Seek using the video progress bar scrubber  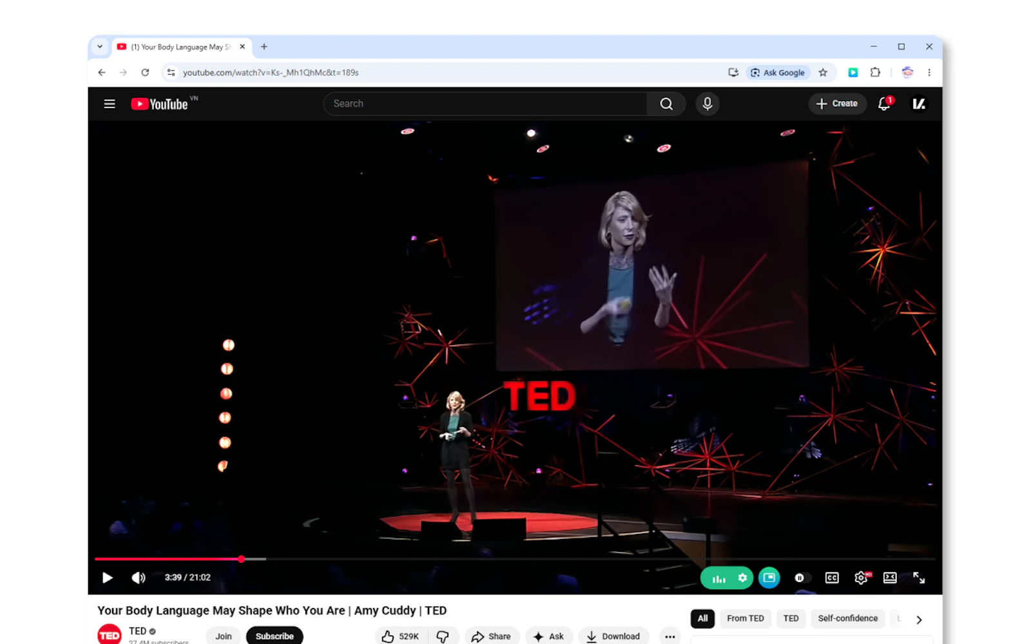click(x=241, y=559)
